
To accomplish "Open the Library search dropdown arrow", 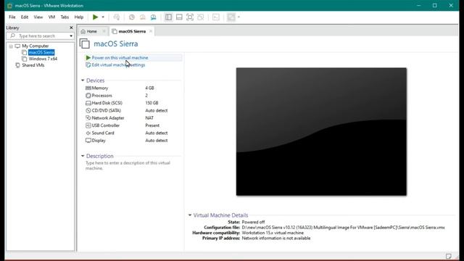I will 71,36.
